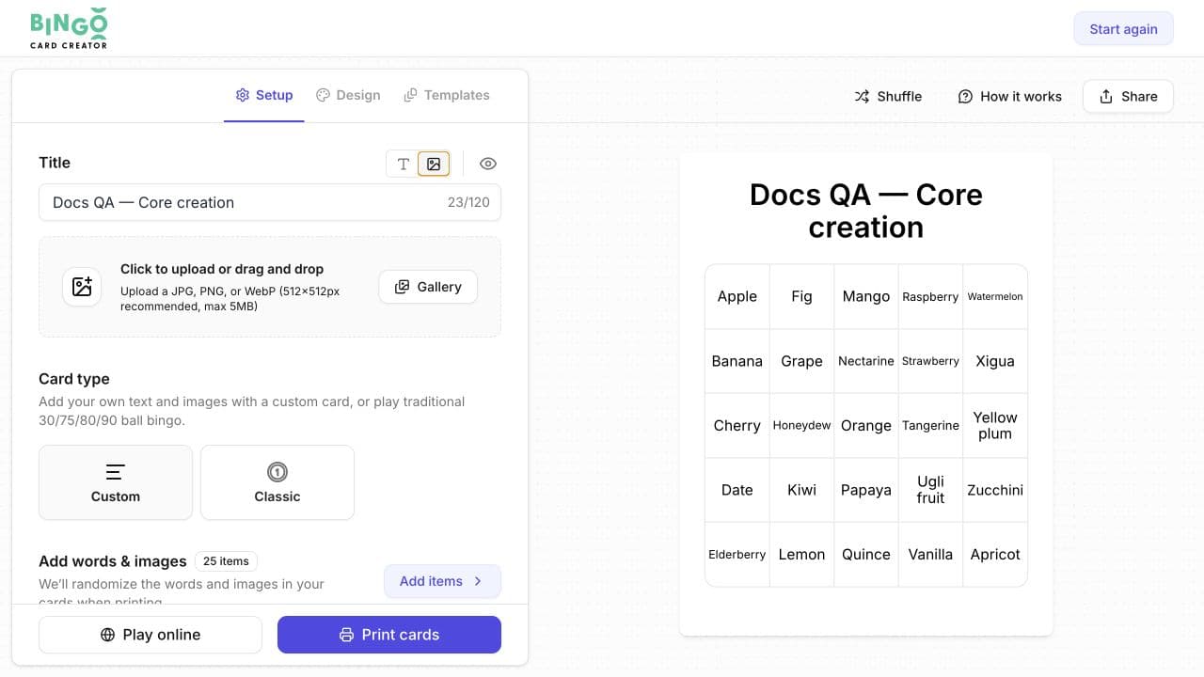Click the Date cell

tap(737, 490)
